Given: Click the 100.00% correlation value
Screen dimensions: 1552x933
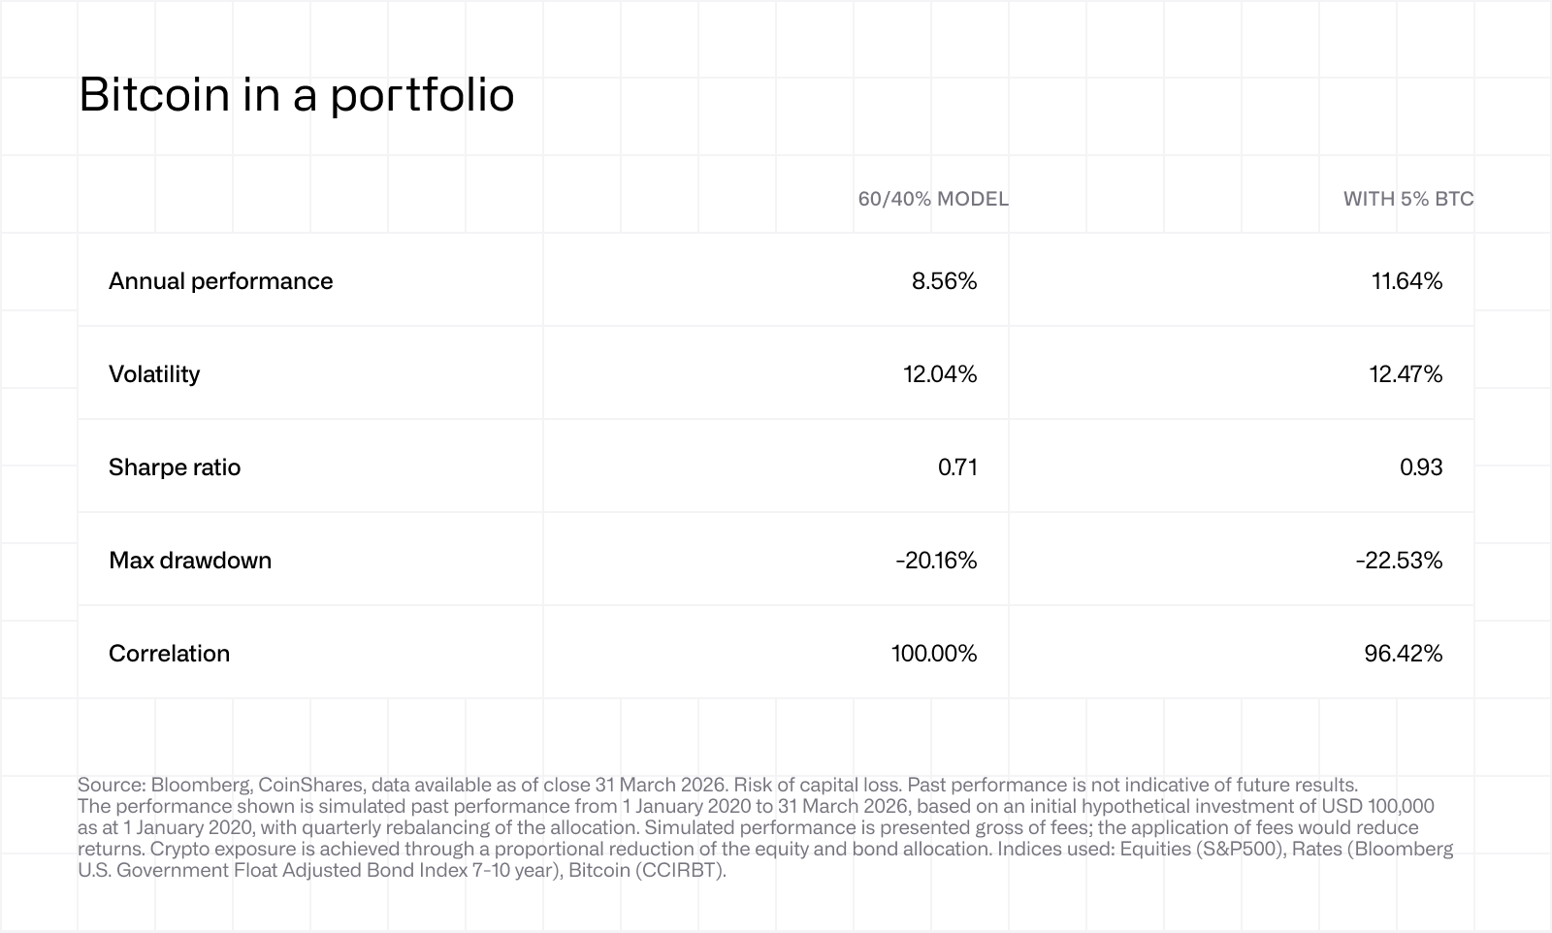Looking at the screenshot, I should (x=934, y=654).
